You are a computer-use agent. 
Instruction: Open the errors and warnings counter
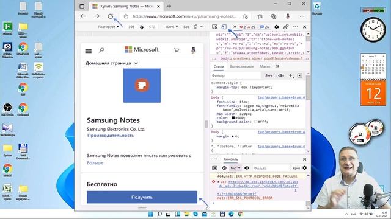pyautogui.click(x=247, y=27)
